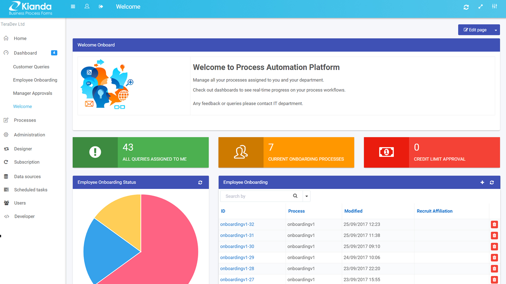Delete row onboardingv1-28 with trash icon

tap(494, 269)
